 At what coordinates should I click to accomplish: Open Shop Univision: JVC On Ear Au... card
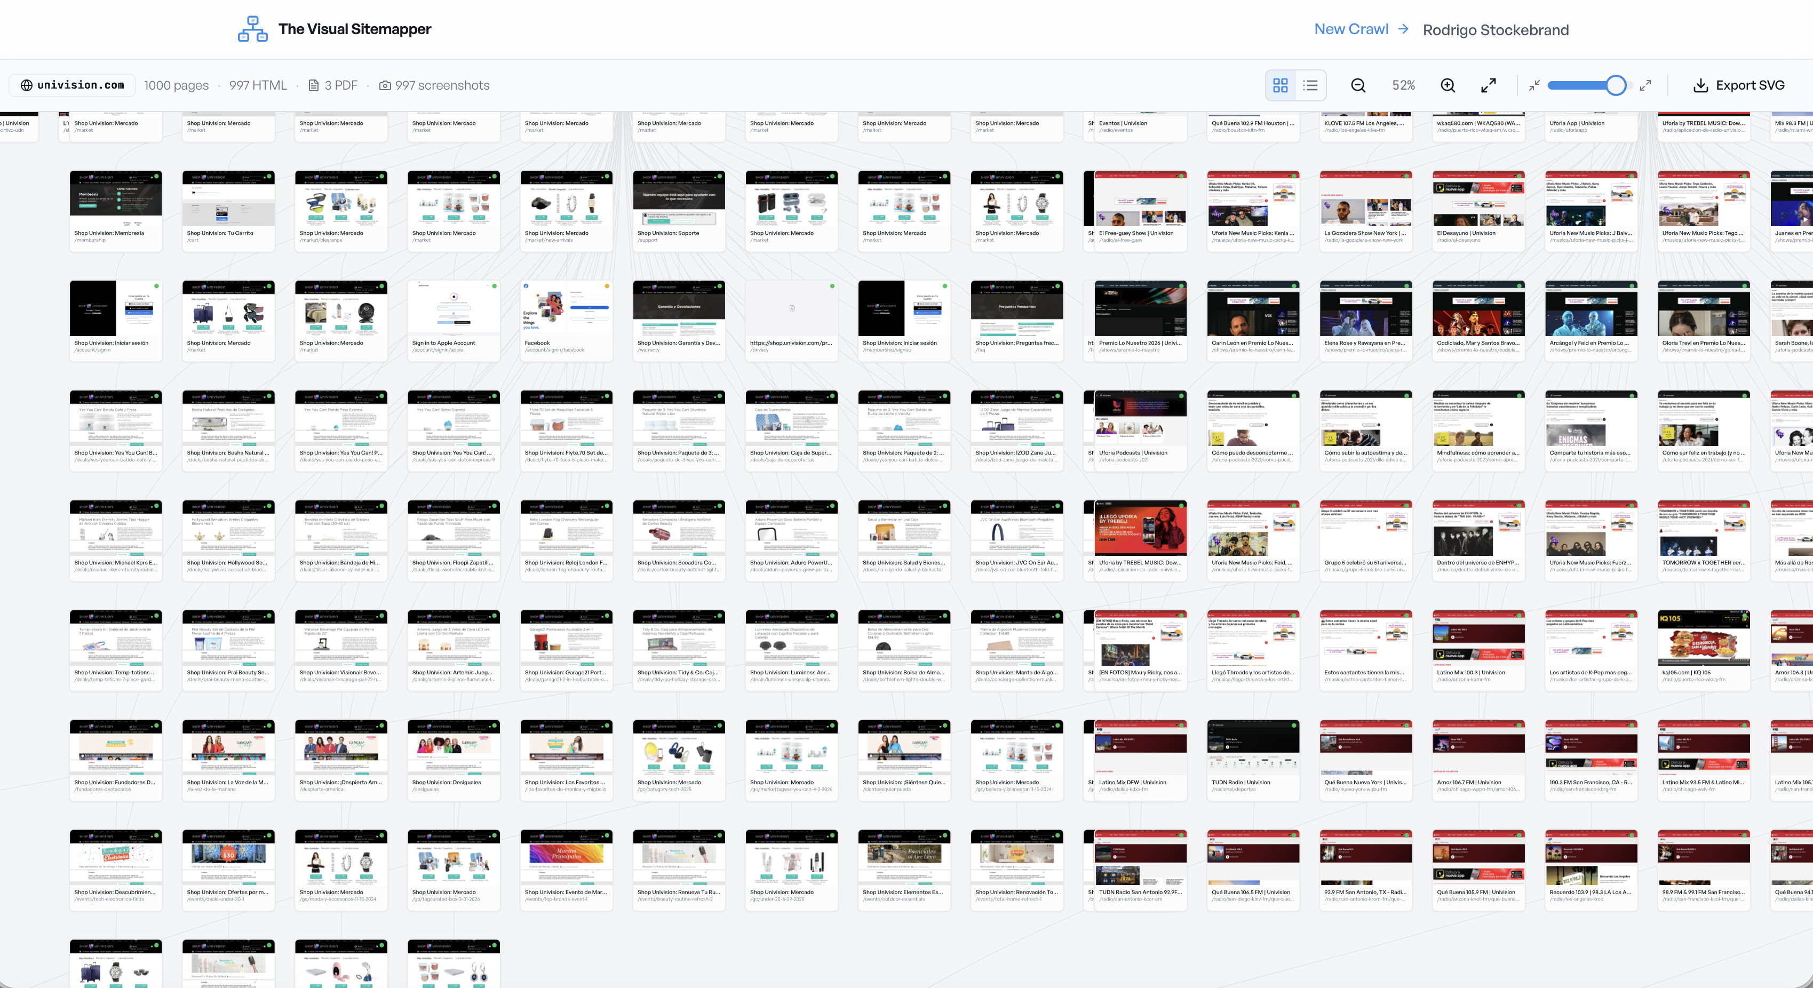click(x=1017, y=540)
